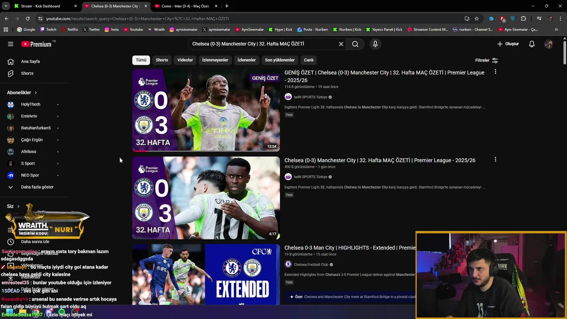
Task: Click the page vertical scrollbar
Action: pyautogui.click(x=565, y=53)
